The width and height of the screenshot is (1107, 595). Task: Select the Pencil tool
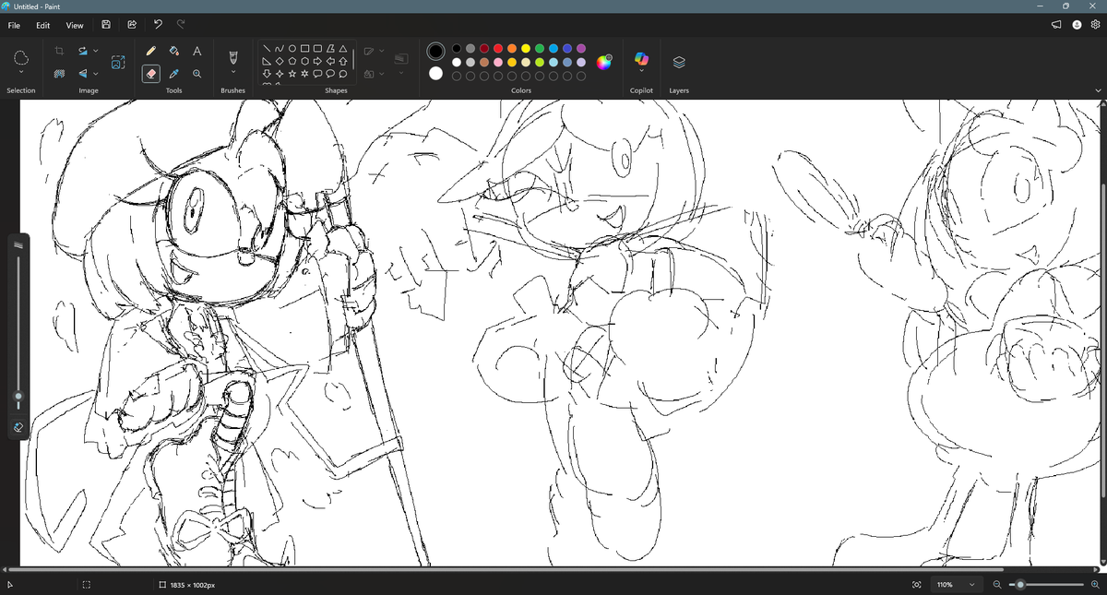[x=151, y=51]
